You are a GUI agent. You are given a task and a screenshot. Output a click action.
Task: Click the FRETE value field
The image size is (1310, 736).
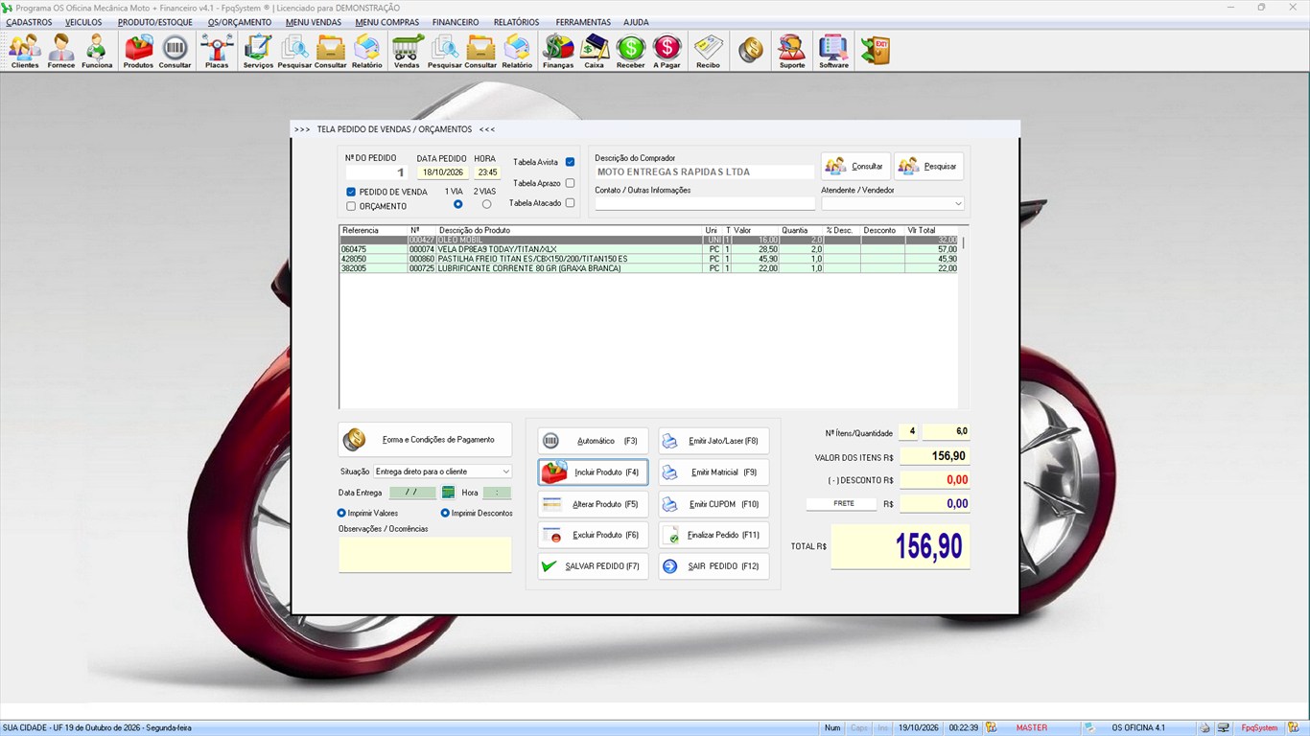(x=934, y=503)
